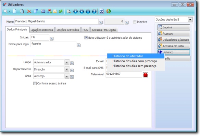Click lookup icon next to Nome para login

click(78, 45)
